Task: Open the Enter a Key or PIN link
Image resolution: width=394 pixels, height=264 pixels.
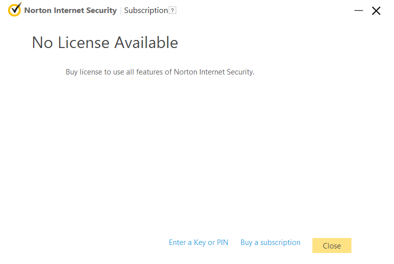Action: click(x=199, y=242)
